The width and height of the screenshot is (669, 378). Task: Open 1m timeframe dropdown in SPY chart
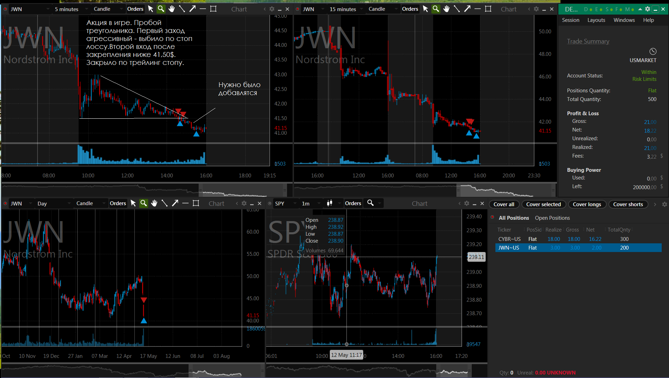(311, 203)
